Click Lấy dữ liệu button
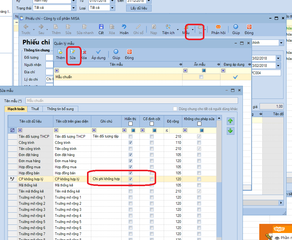292x240 pixels. click(139, 8)
